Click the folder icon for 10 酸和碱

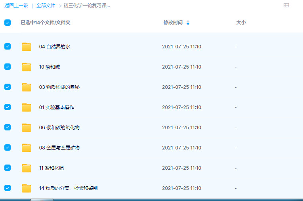27,67
